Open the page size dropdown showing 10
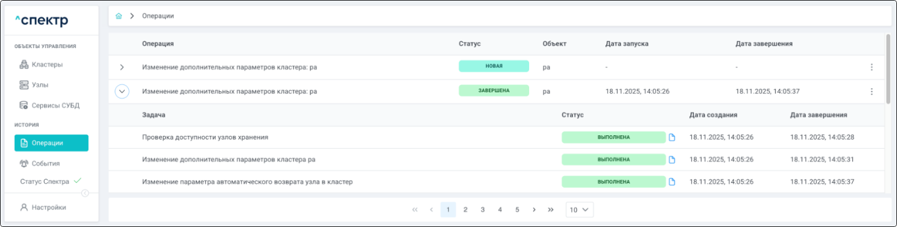The height and width of the screenshot is (227, 897). (579, 210)
